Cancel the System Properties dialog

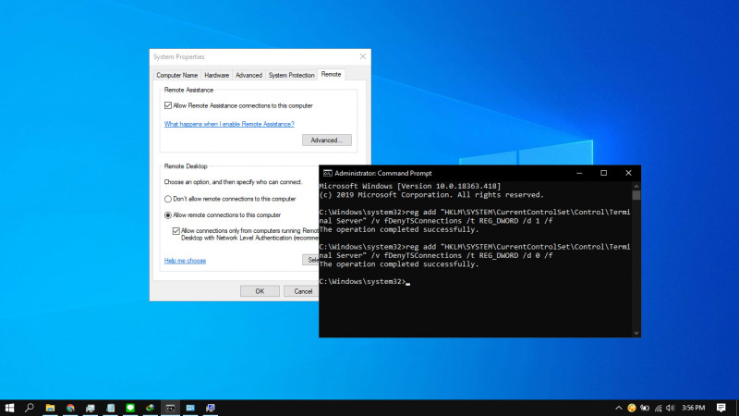tap(302, 291)
